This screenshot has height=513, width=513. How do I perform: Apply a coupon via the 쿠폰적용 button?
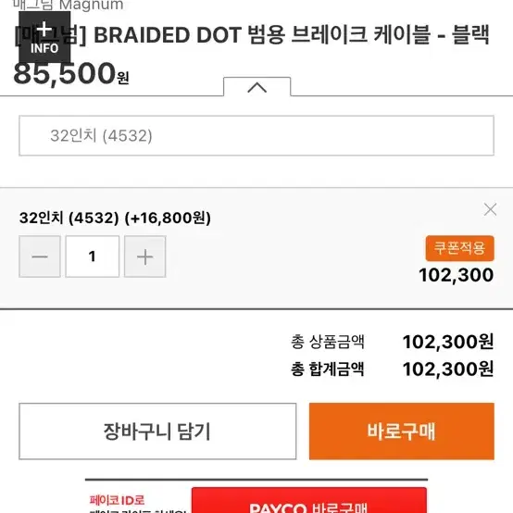[459, 248]
